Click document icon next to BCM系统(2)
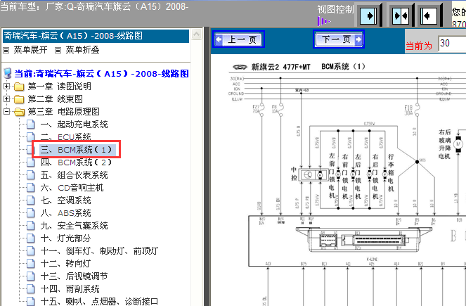 (x=31, y=162)
